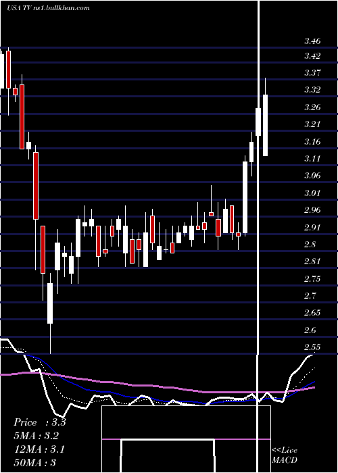Screen dimensions: 338x473
Task: Click the Price : 3.3 readout
Action: click(x=39, y=422)
